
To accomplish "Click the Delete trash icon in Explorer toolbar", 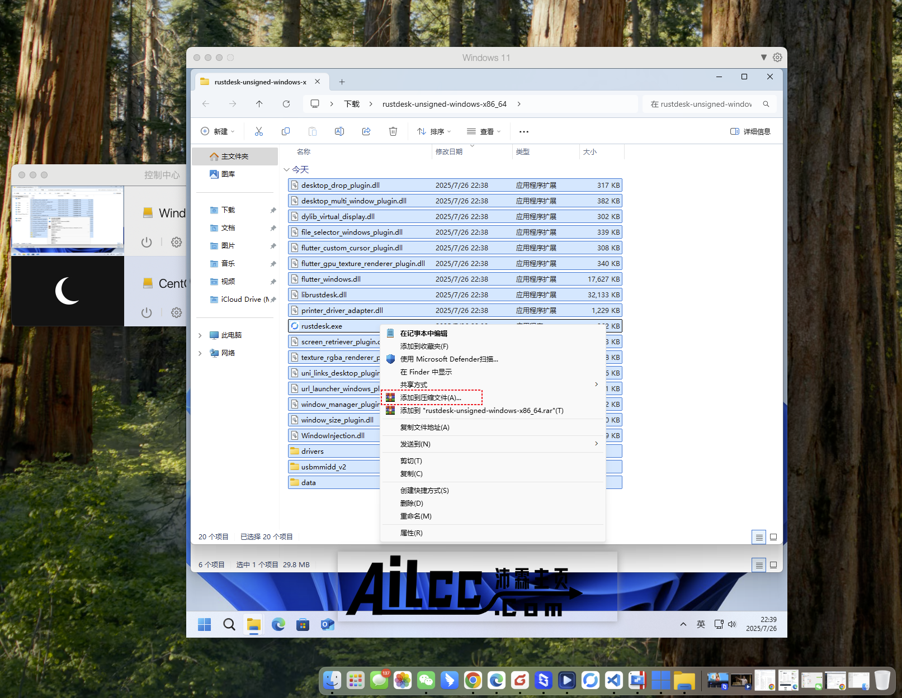I will pyautogui.click(x=393, y=131).
